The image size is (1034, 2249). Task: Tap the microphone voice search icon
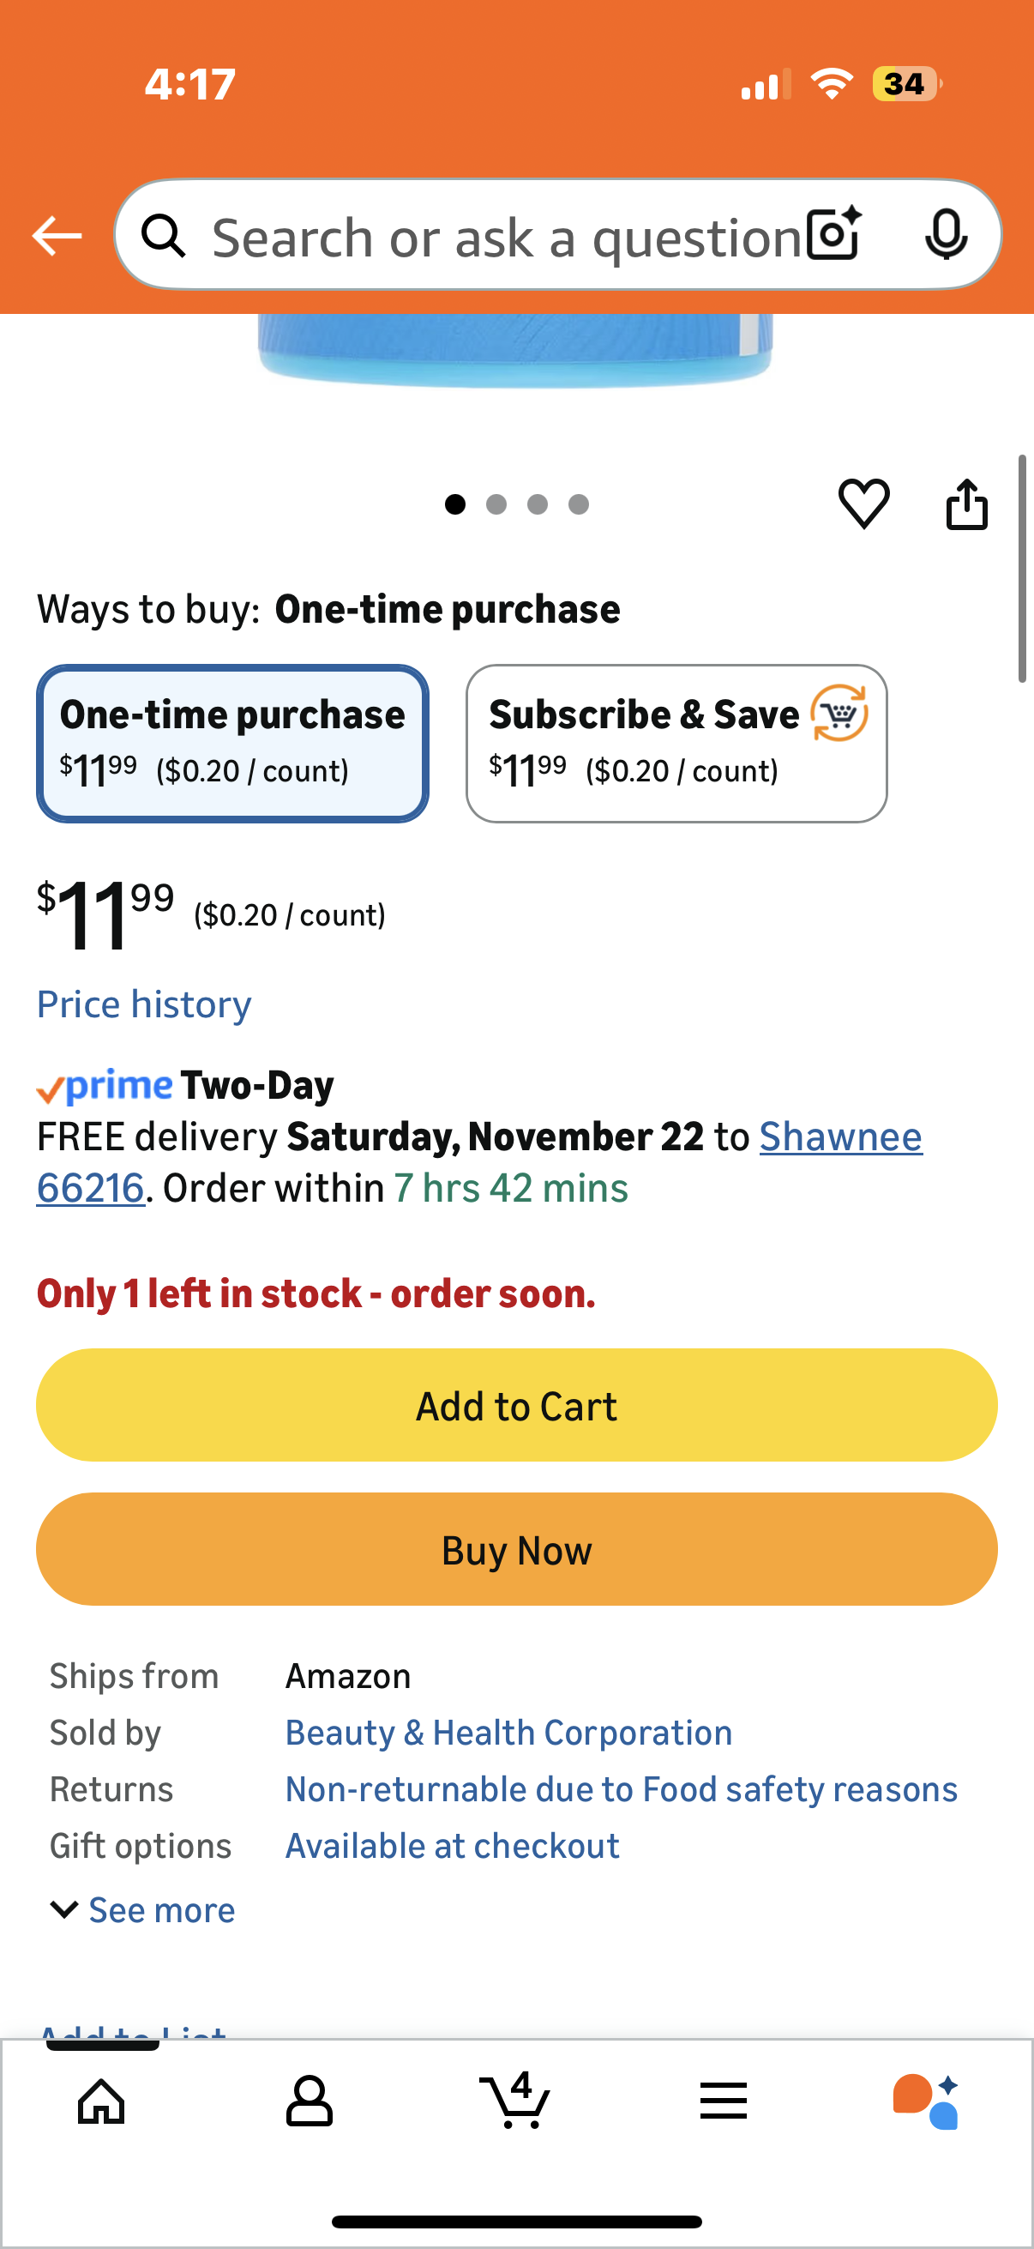click(945, 235)
